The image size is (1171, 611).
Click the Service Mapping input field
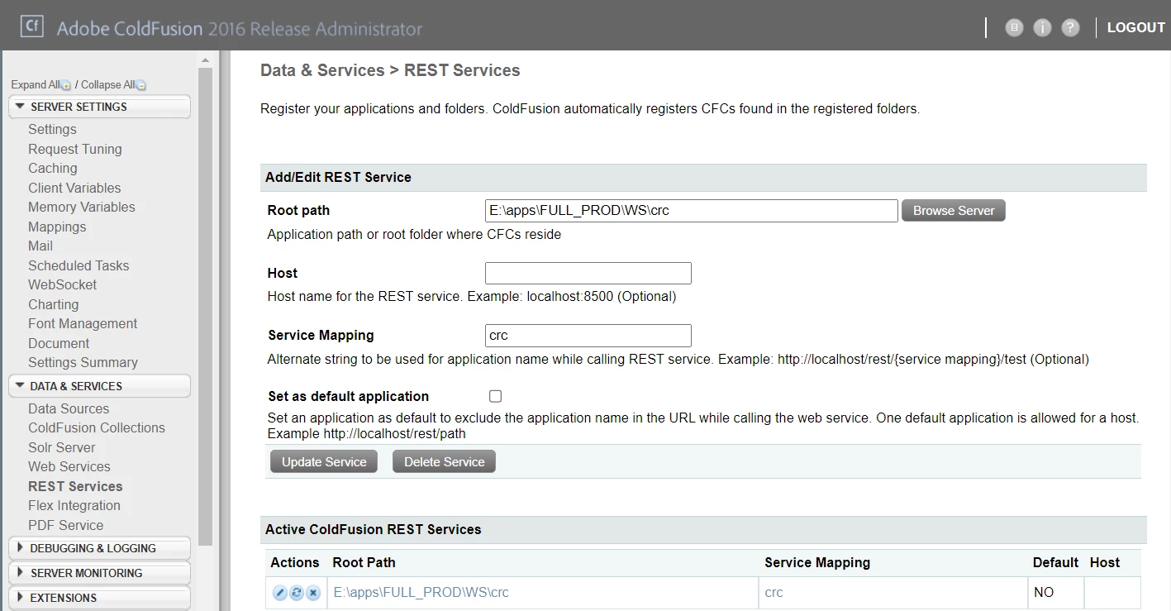pos(588,335)
